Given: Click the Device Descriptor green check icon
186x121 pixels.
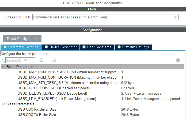Looking at the screenshot, I should pos(46,47).
